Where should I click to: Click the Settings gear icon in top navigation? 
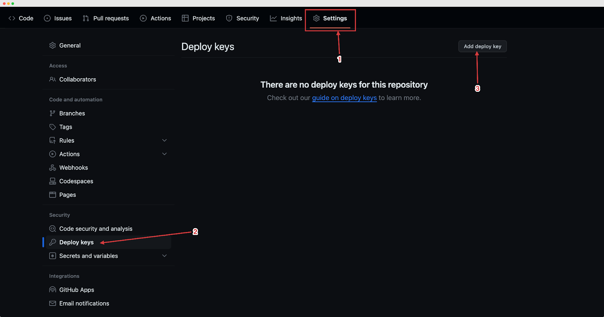coord(316,18)
